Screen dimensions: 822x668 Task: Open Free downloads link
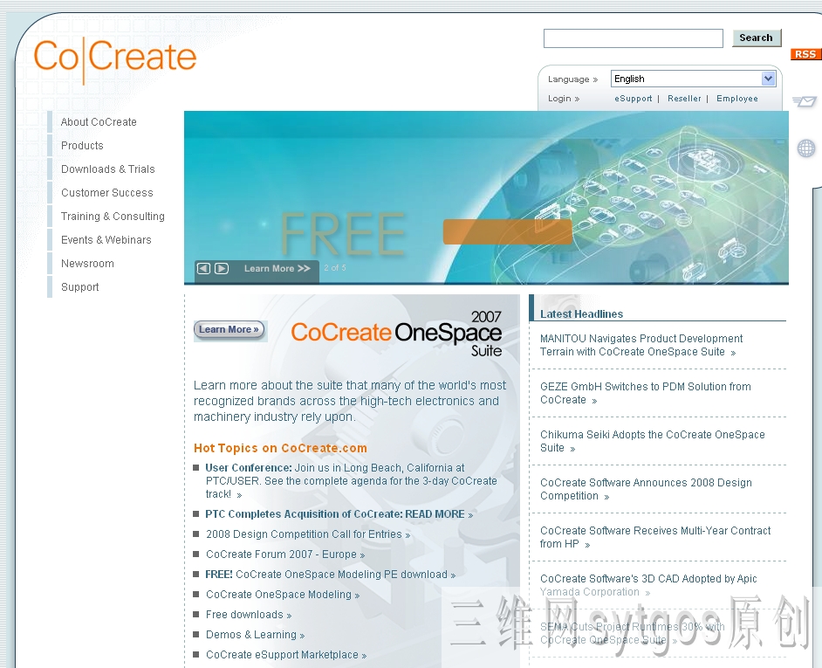(249, 615)
